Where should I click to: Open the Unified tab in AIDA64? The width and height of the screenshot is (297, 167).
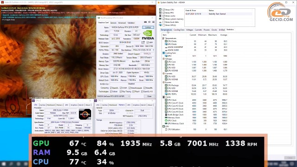pyautogui.click(x=222, y=30)
